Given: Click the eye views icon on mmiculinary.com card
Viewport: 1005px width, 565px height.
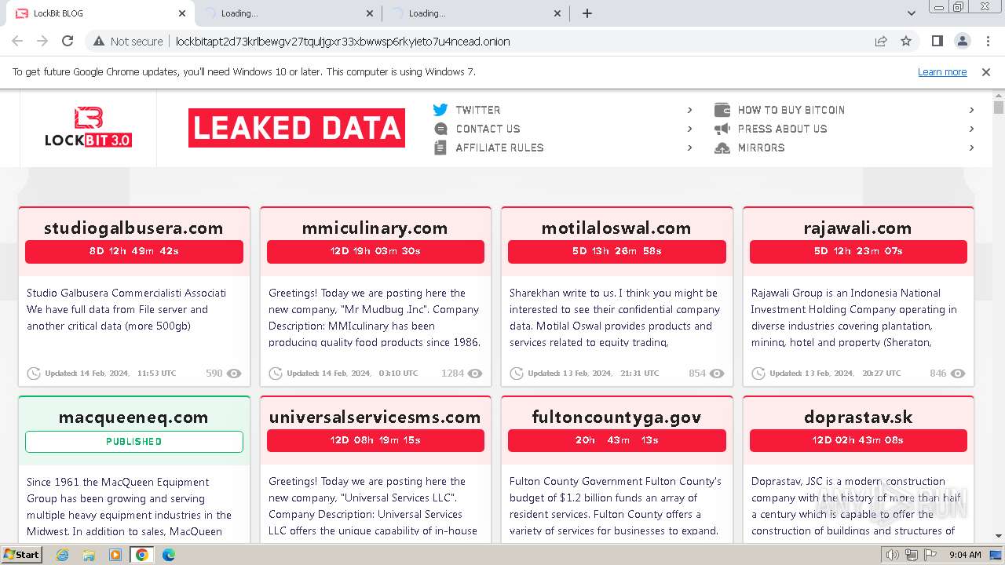Looking at the screenshot, I should (475, 374).
